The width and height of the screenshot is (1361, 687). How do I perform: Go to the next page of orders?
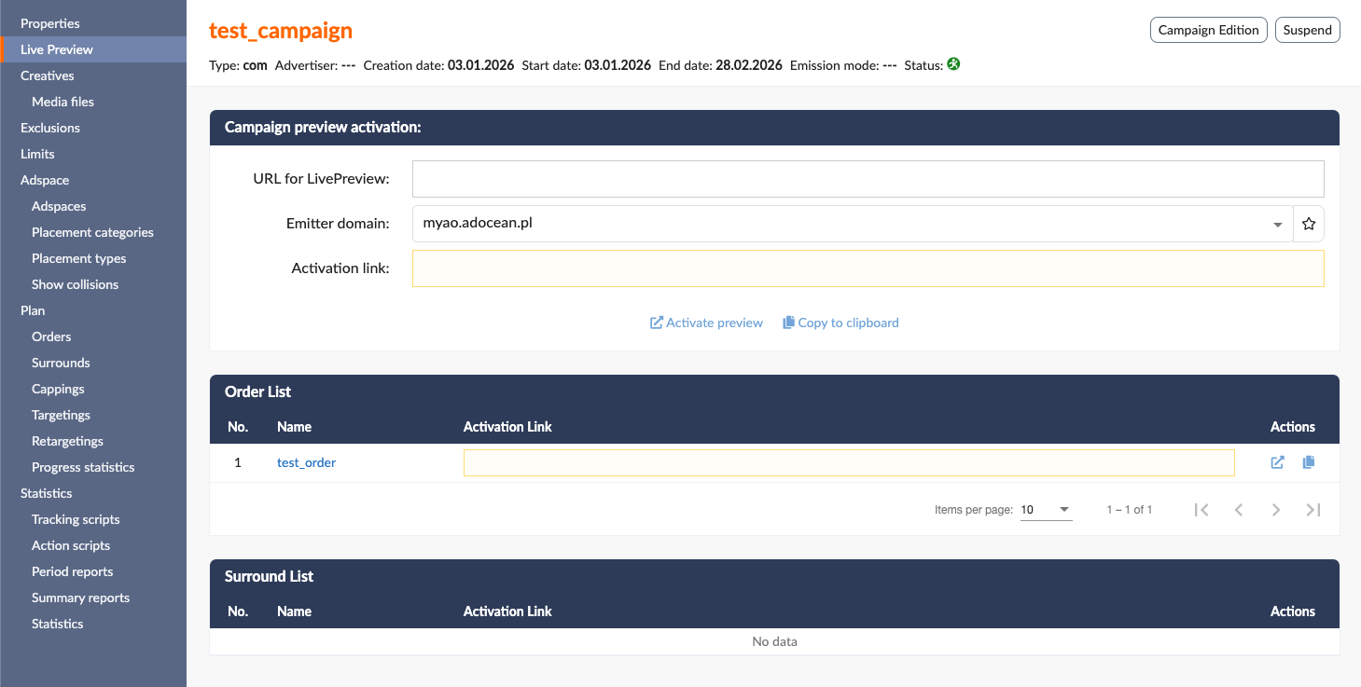[1276, 510]
